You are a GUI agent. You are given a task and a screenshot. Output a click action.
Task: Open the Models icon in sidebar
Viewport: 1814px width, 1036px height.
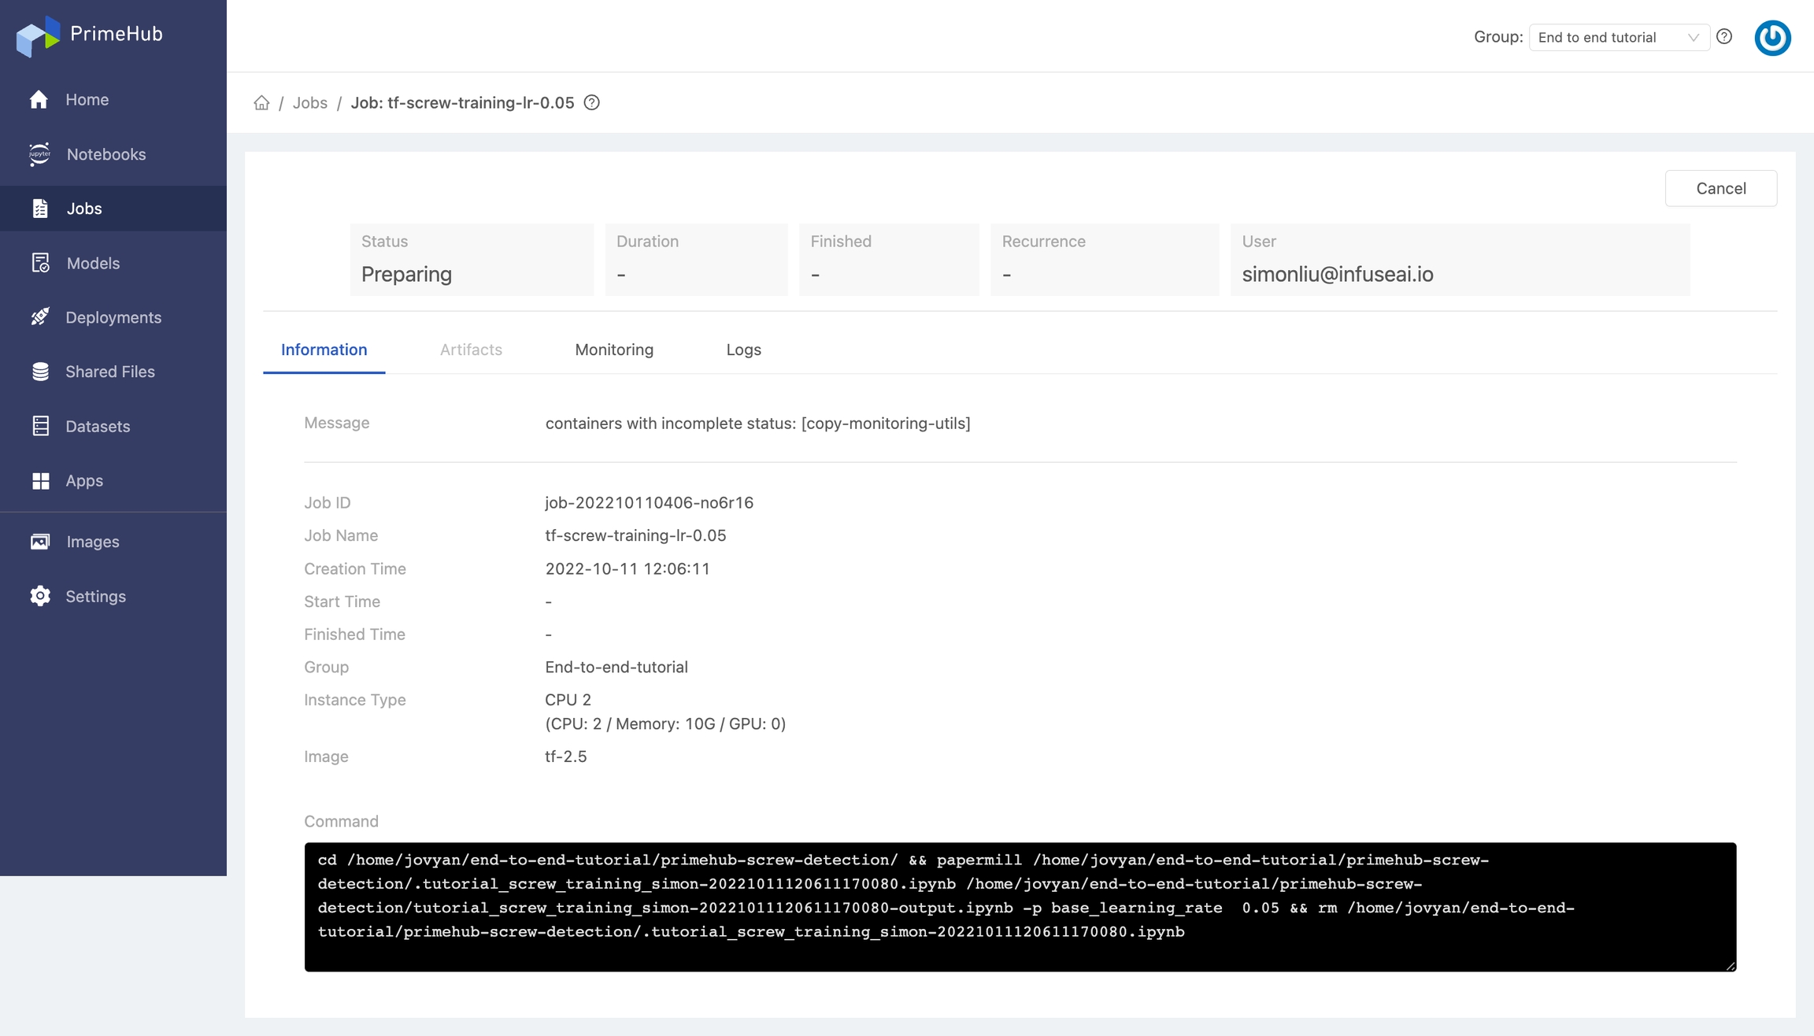tap(40, 263)
